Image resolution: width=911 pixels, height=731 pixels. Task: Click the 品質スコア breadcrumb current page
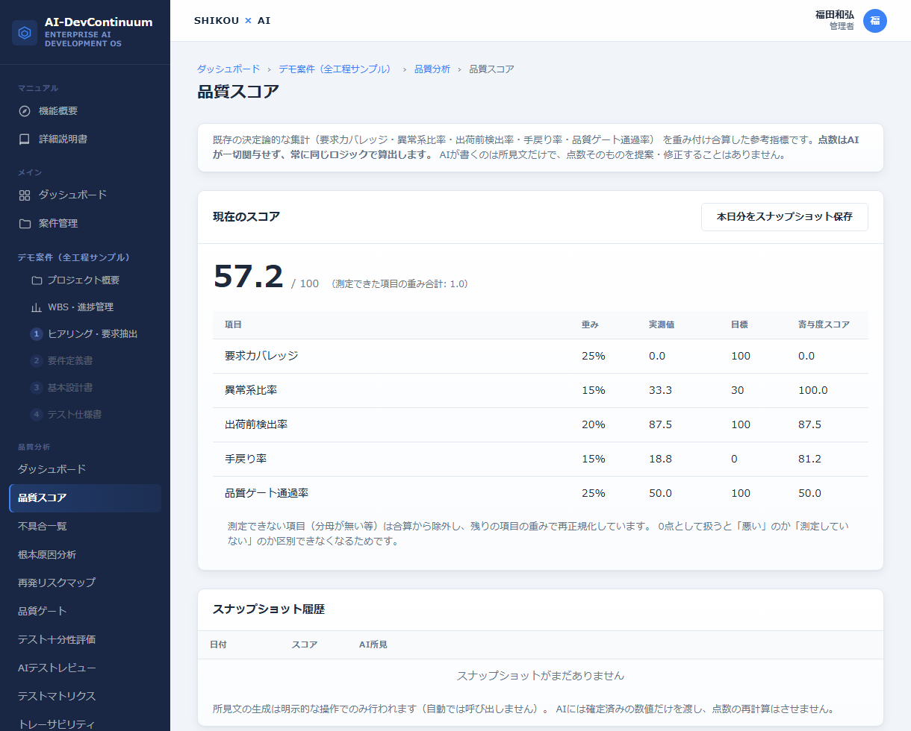491,69
